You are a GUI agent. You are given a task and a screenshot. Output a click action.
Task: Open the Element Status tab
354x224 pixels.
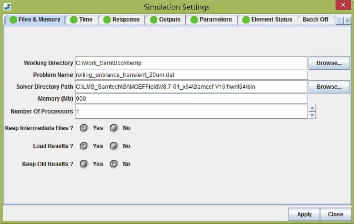pos(267,20)
